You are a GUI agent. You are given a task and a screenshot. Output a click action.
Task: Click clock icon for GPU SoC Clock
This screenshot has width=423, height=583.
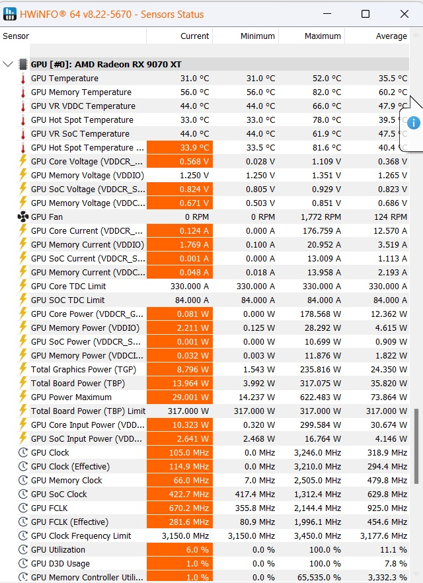23,494
